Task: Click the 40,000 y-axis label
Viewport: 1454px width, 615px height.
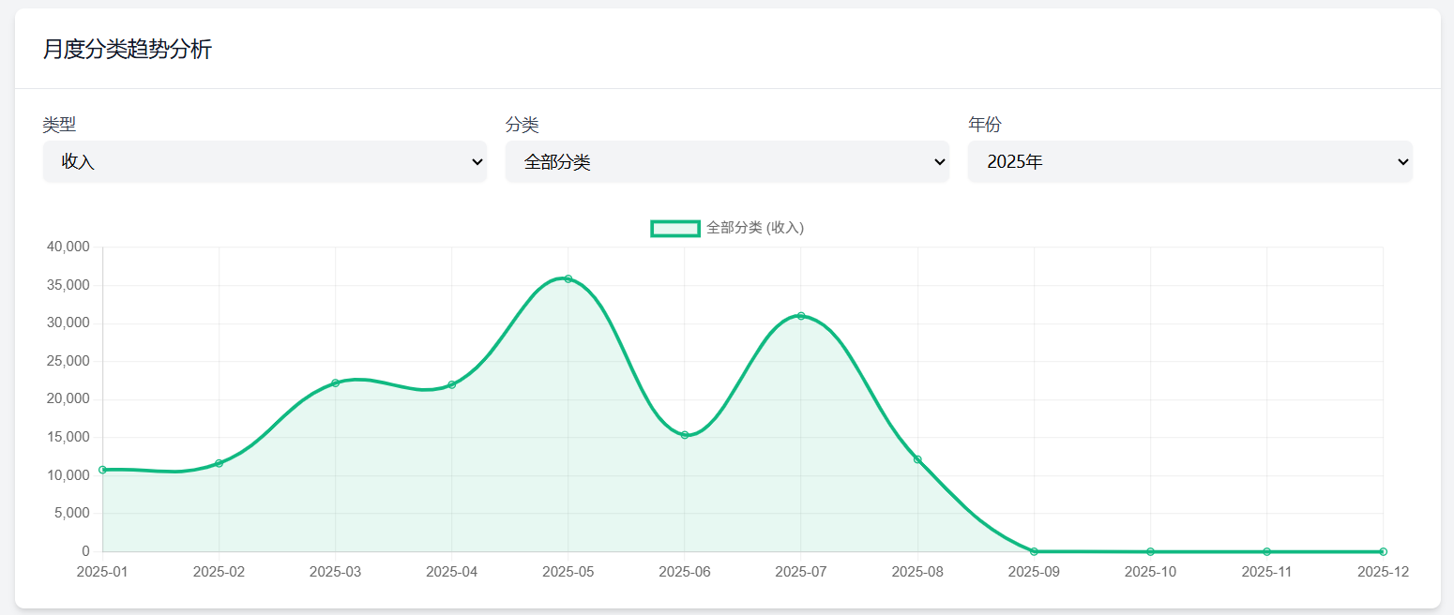Action: 68,247
